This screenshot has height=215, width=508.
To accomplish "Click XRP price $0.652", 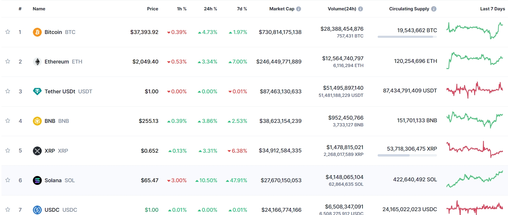I will pyautogui.click(x=150, y=151).
